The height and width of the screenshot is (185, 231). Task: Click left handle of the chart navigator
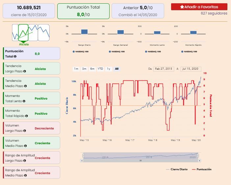coord(83,155)
